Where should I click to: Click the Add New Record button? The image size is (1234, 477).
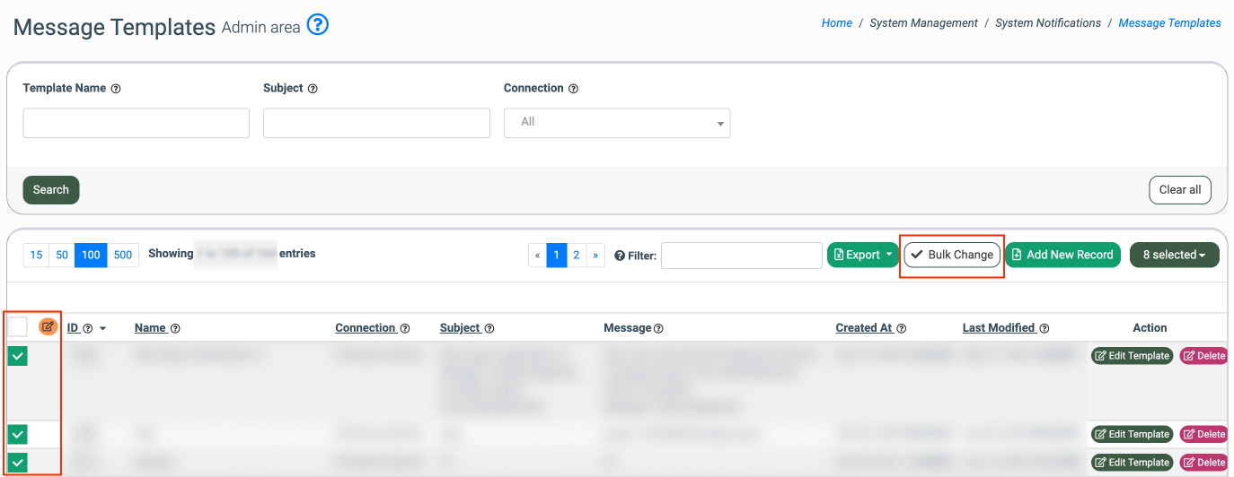[x=1062, y=255]
